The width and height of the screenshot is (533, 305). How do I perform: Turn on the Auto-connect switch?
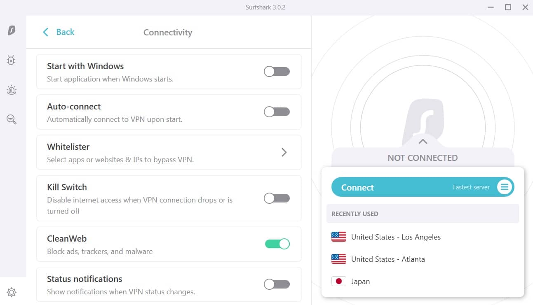(277, 112)
